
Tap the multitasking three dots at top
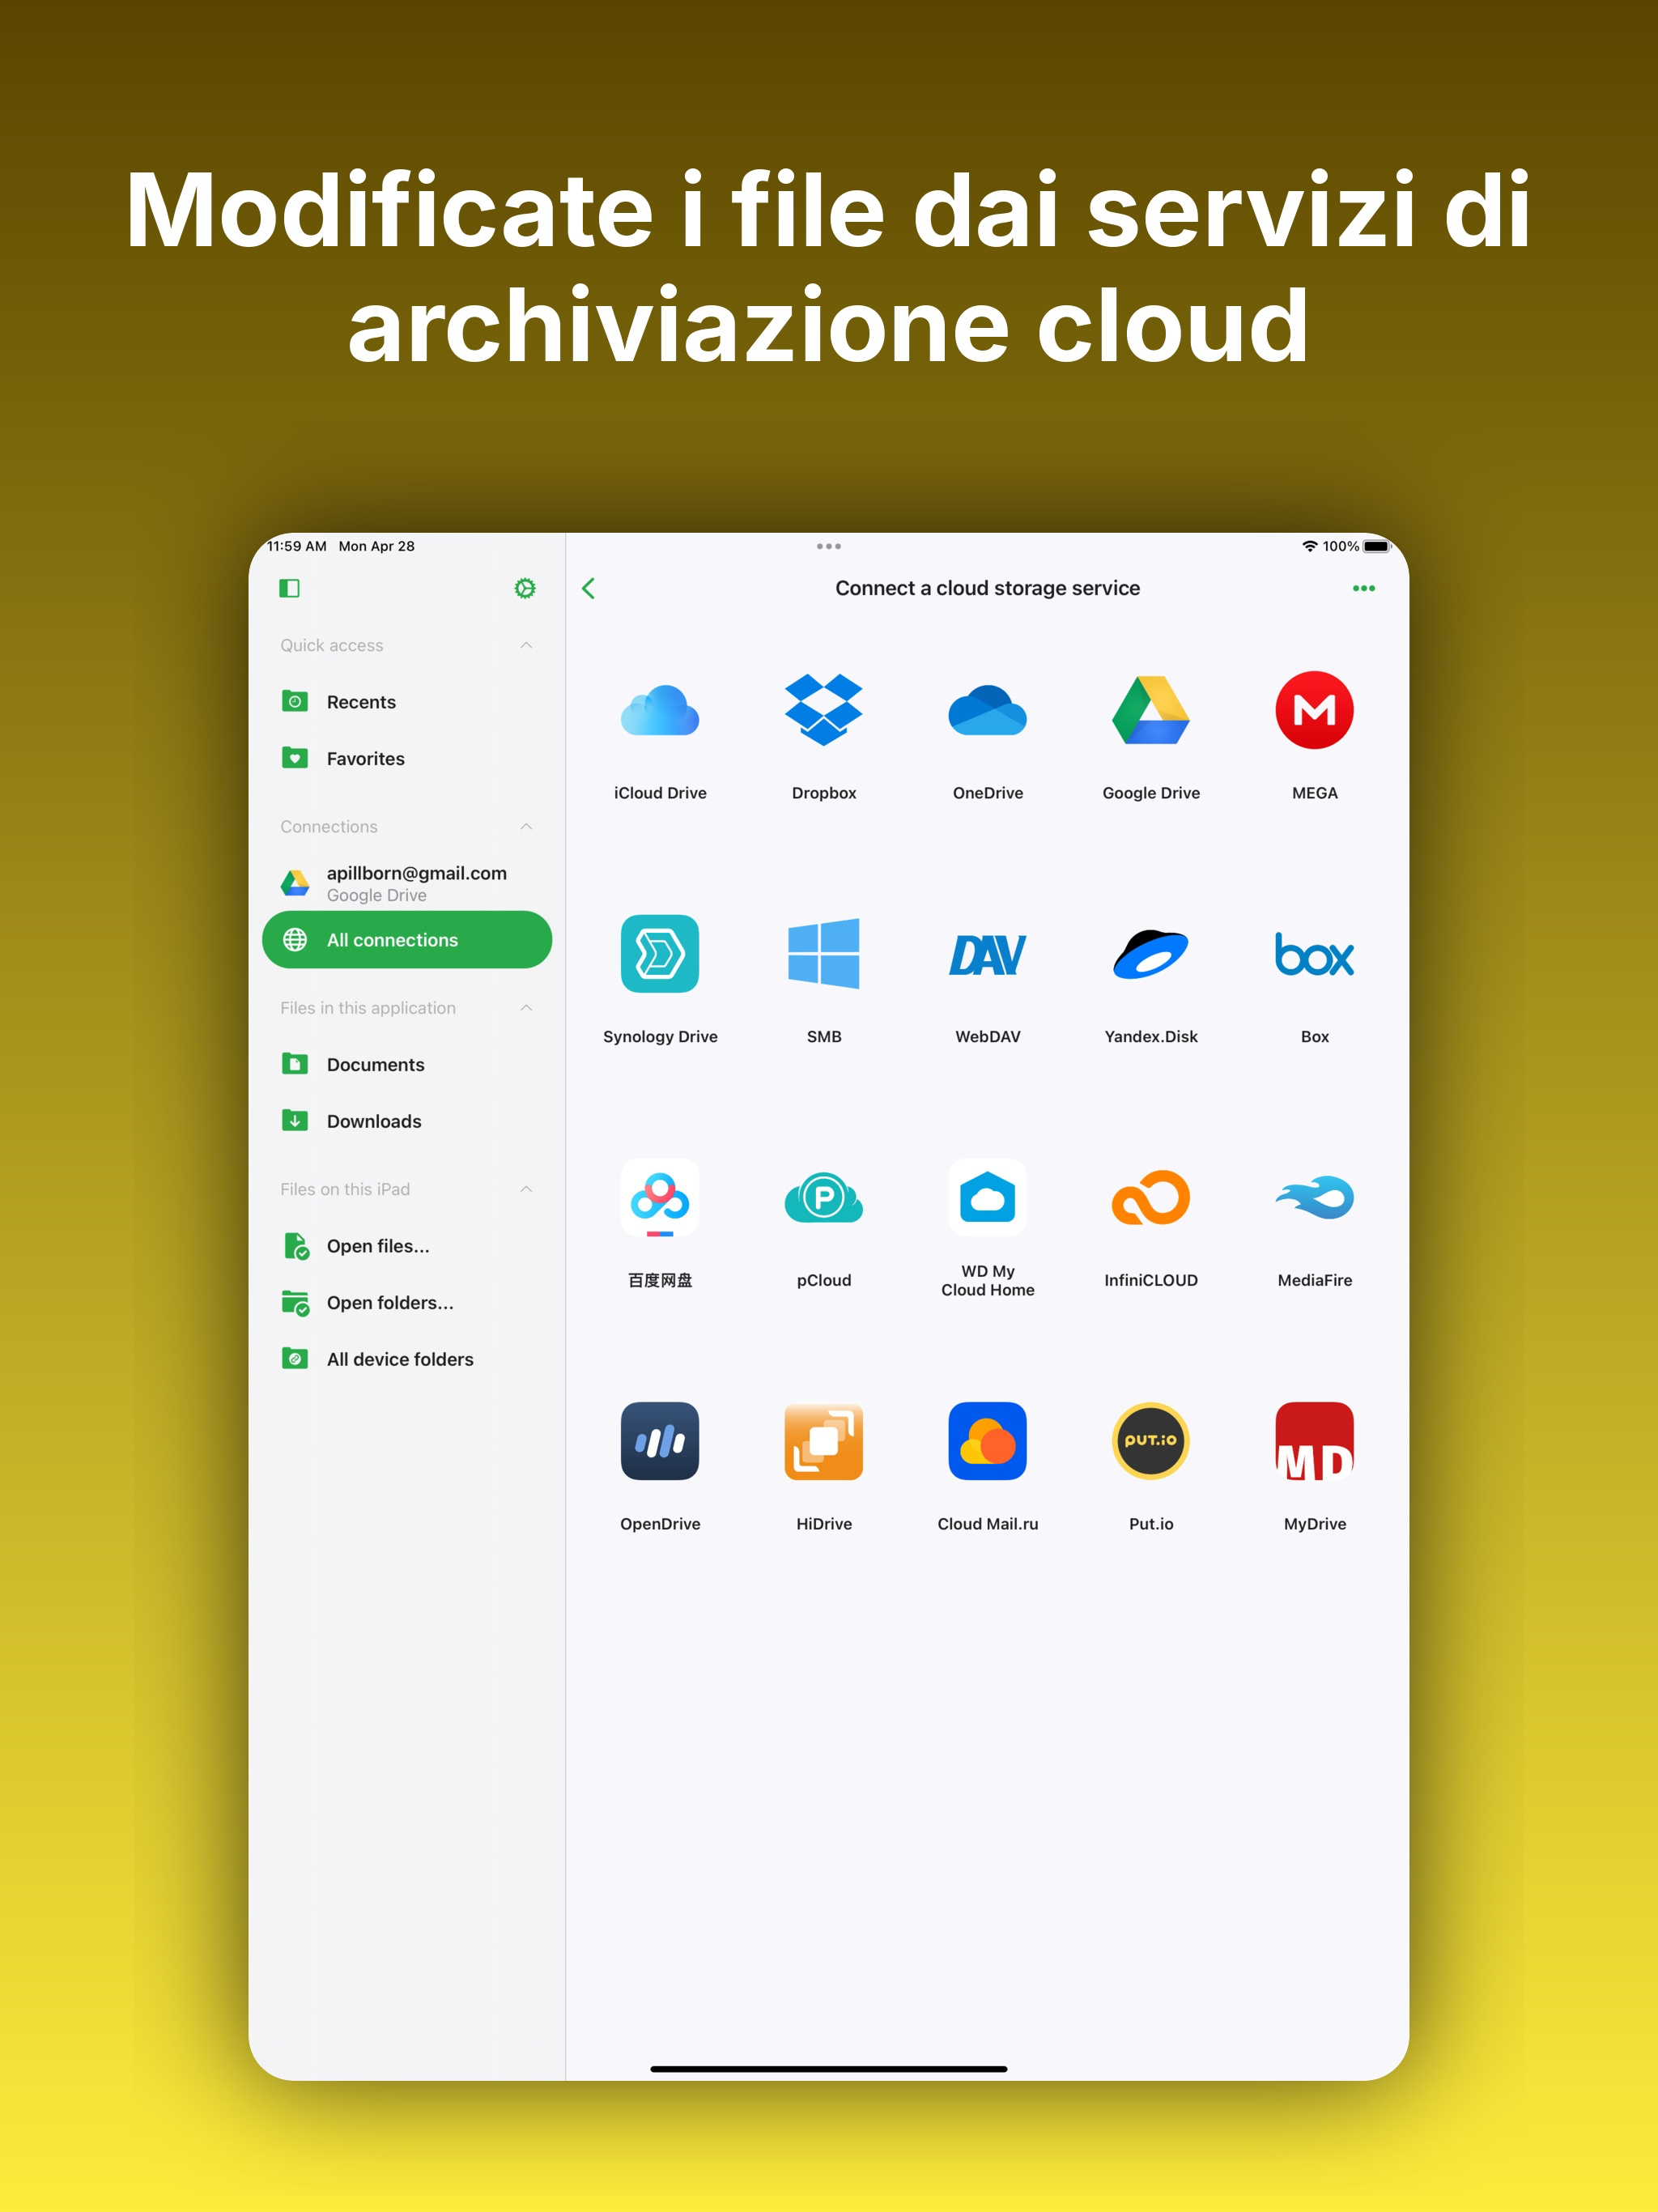[829, 546]
